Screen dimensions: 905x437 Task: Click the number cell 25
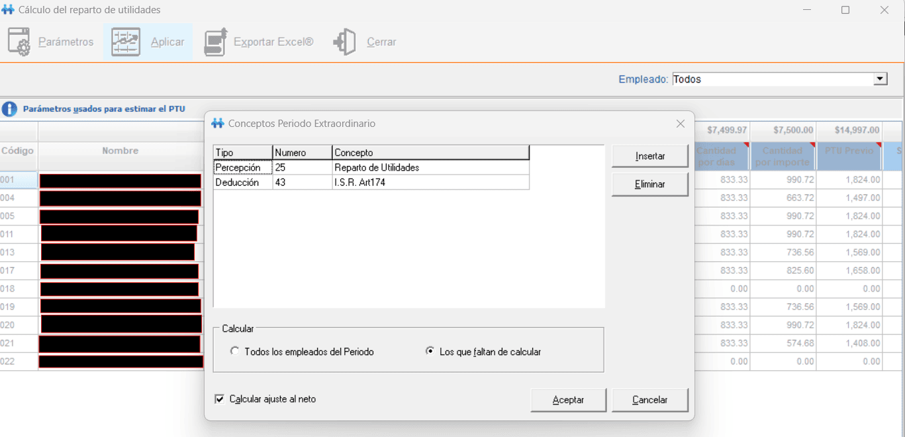pyautogui.click(x=303, y=168)
